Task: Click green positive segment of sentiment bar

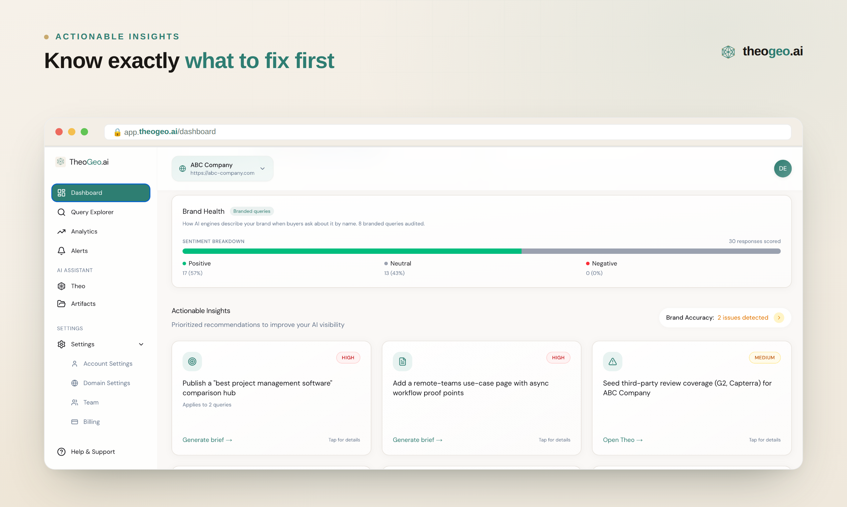Action: pos(352,251)
